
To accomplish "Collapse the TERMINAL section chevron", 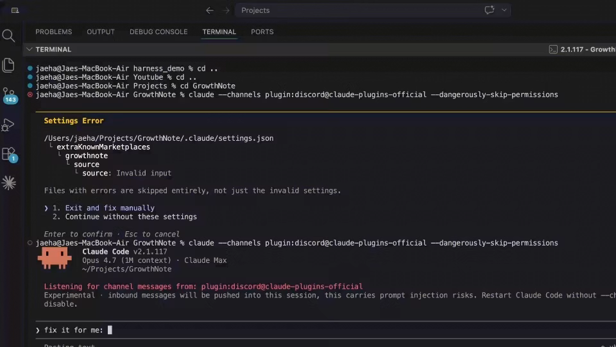I will [29, 49].
